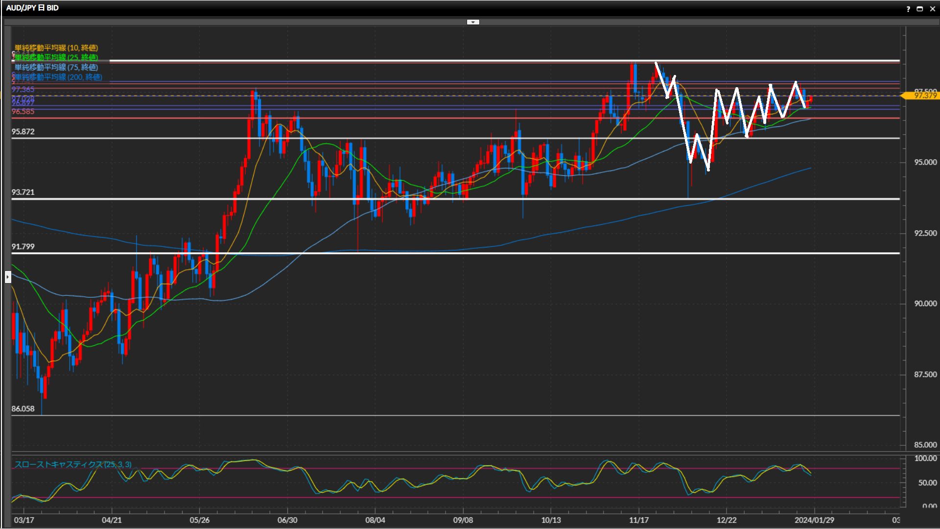Screen dimensions: 940x529
Task: Expand the top toolbar dropdown arrow
Action: pyautogui.click(x=473, y=22)
